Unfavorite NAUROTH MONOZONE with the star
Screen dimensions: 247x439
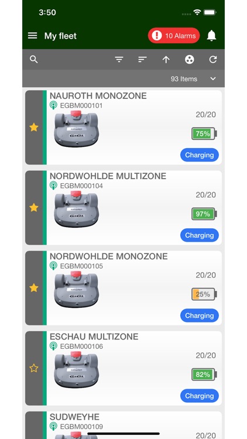tap(34, 128)
